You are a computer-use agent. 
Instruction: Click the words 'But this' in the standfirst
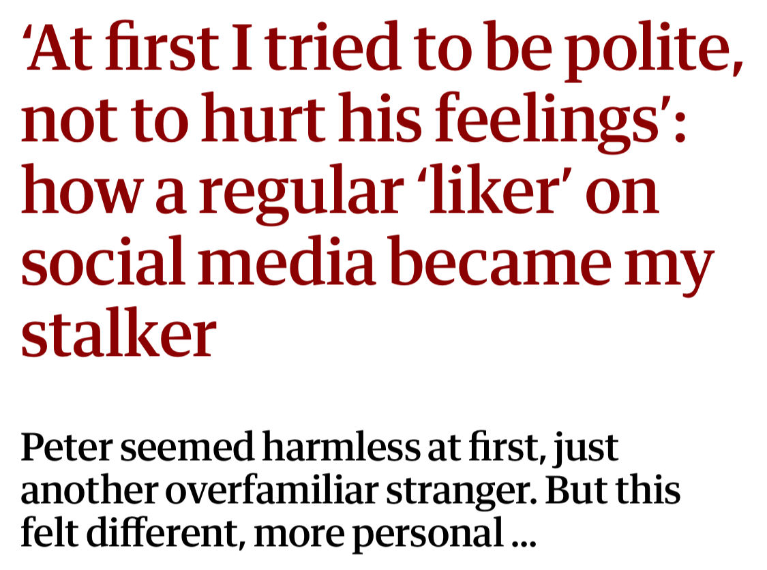(x=612, y=490)
